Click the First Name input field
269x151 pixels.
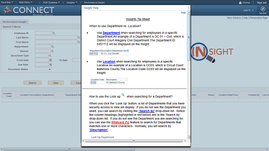[x=56, y=42]
